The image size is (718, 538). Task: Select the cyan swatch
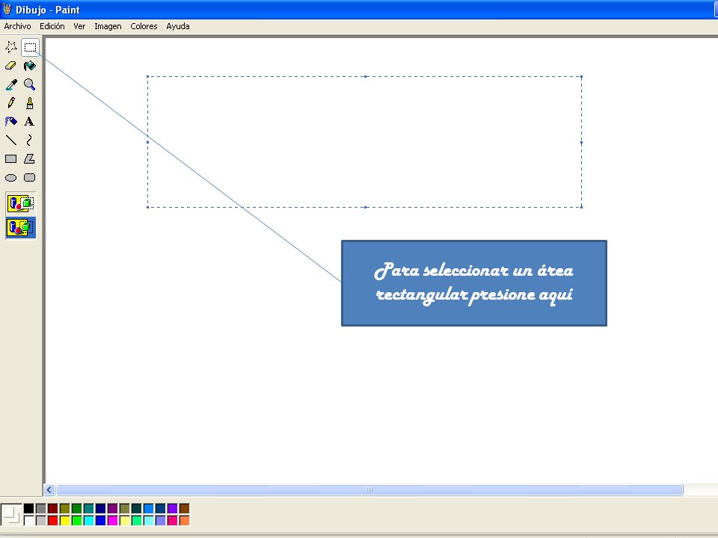click(89, 520)
